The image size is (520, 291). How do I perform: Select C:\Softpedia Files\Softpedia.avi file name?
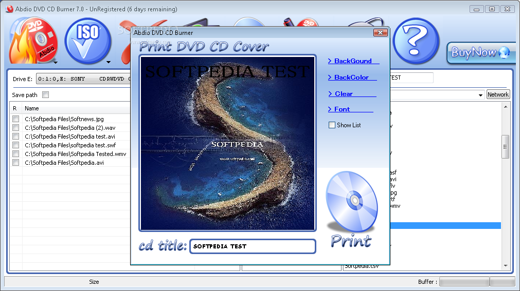coord(64,163)
